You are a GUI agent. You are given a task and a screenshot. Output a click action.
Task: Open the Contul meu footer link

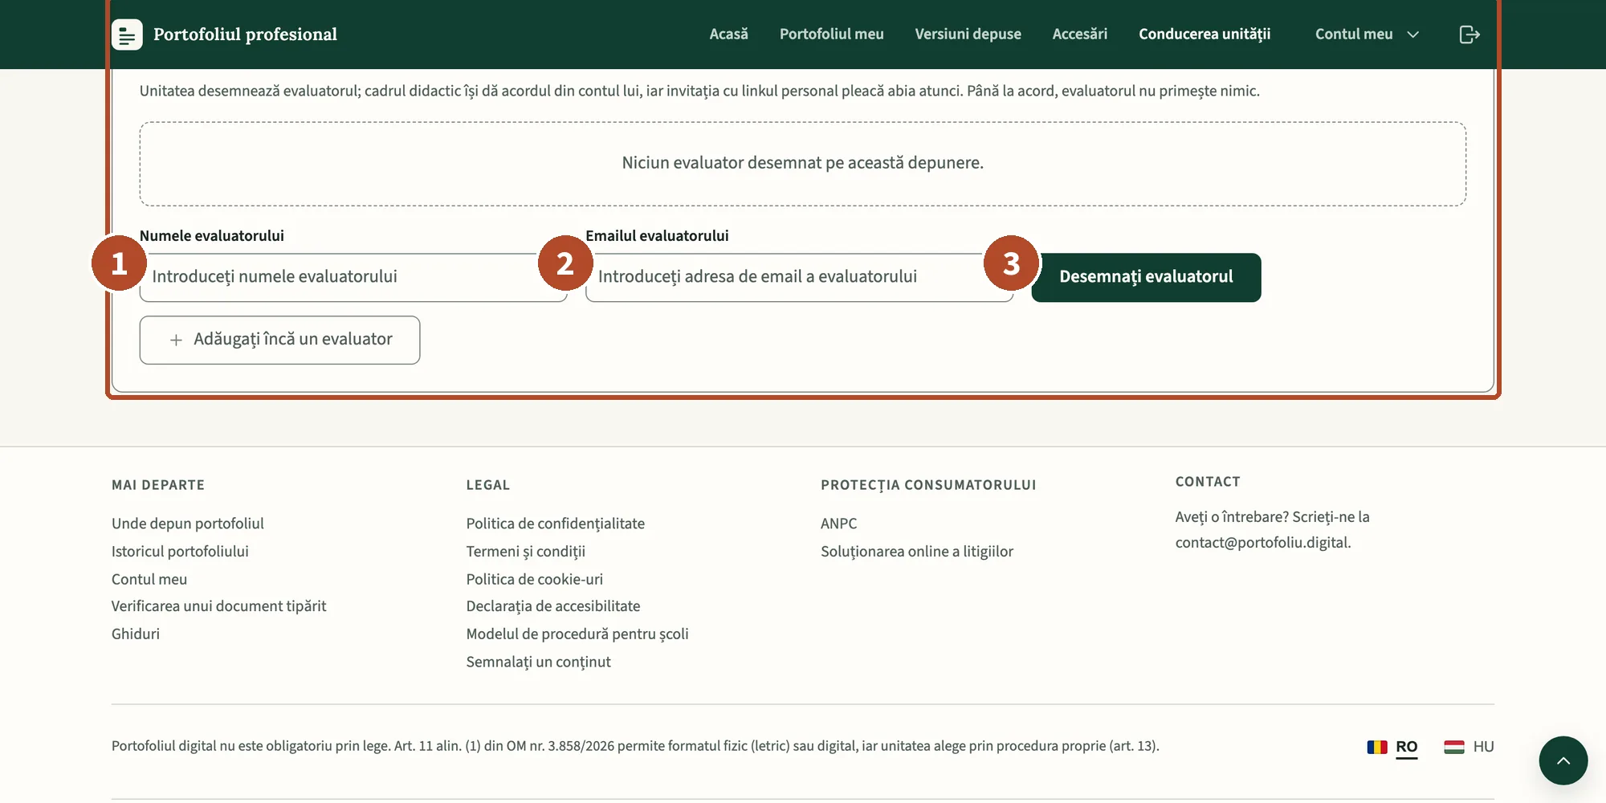click(x=149, y=579)
